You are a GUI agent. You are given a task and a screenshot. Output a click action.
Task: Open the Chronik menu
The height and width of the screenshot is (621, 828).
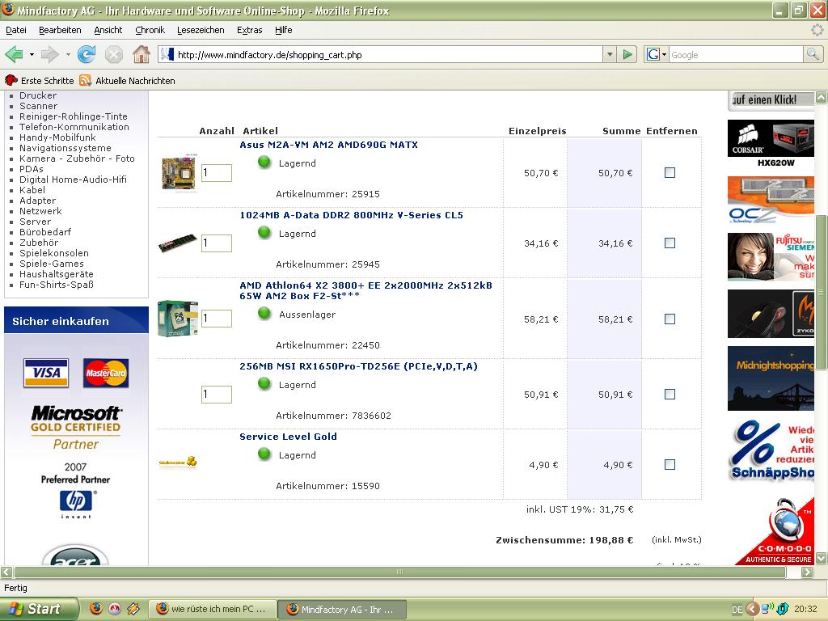(x=150, y=30)
